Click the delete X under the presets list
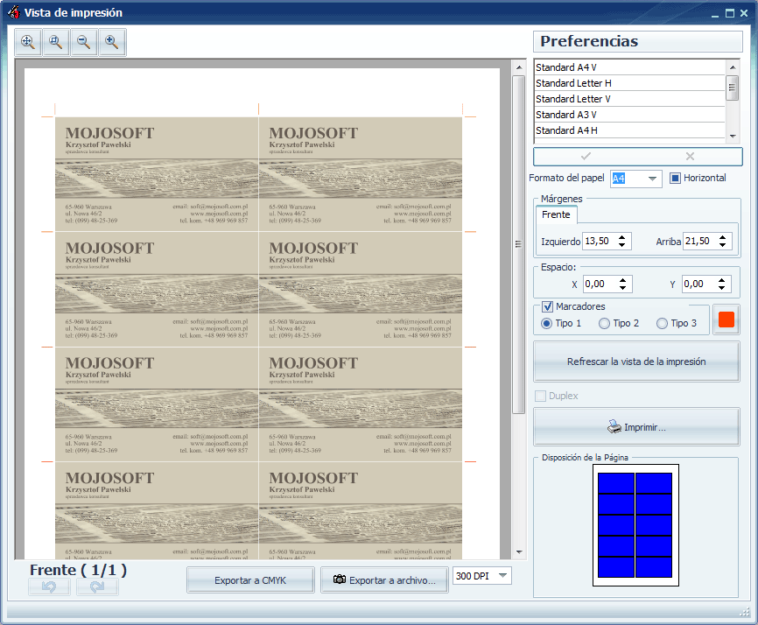This screenshot has height=625, width=758. click(x=690, y=156)
